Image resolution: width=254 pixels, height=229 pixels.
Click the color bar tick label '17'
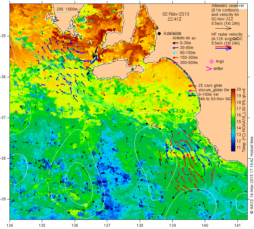(x=239, y=108)
